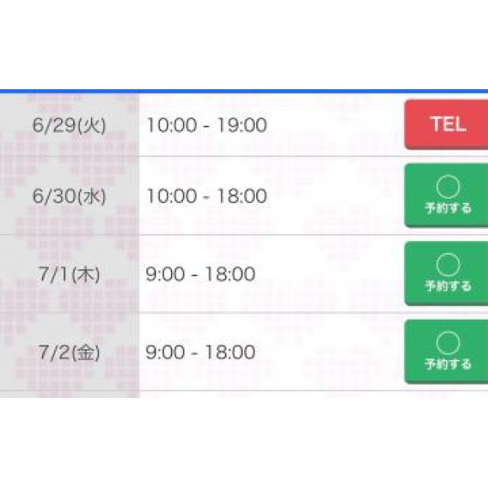Click the (金) weekday label
Screen dimensions: 488x488
coord(85,352)
